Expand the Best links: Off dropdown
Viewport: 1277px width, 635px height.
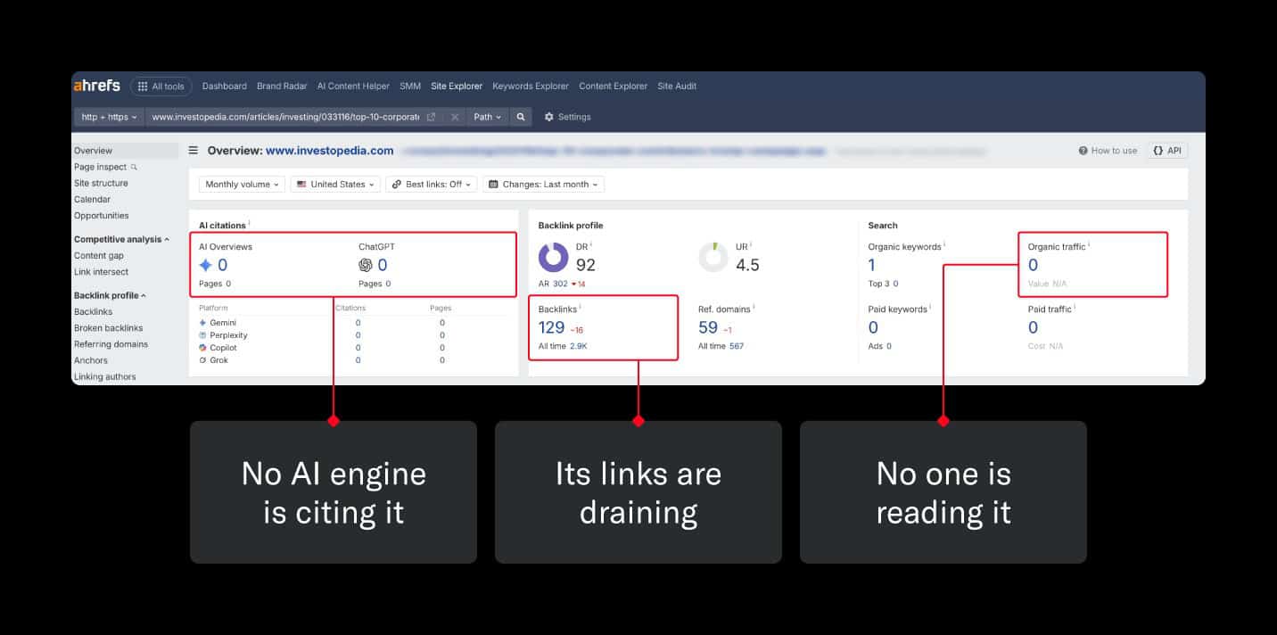point(432,184)
